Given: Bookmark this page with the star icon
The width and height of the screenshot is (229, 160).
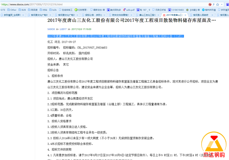Looking at the screenshot, I should pos(218,5).
